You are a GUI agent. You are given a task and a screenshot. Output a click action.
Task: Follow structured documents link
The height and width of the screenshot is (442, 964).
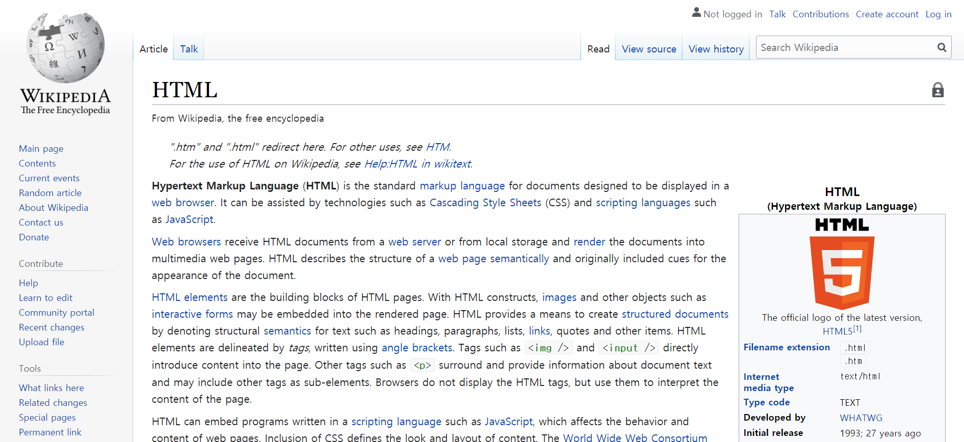coord(675,314)
